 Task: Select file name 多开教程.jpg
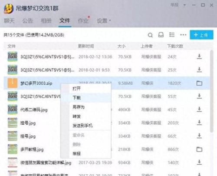(32, 149)
